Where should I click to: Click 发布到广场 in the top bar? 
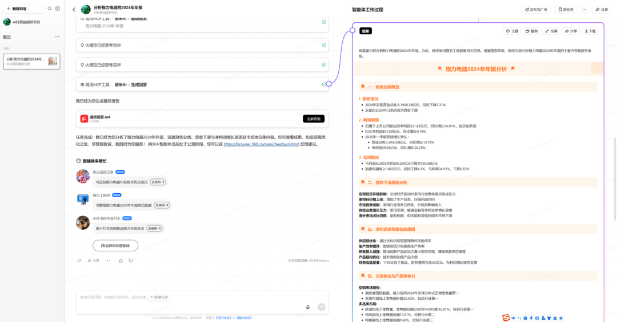536,10
